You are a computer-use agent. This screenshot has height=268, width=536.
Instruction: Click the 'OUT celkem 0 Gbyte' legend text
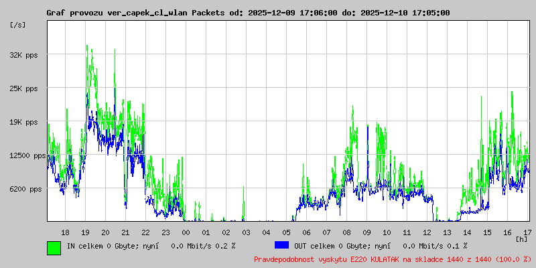point(329,246)
